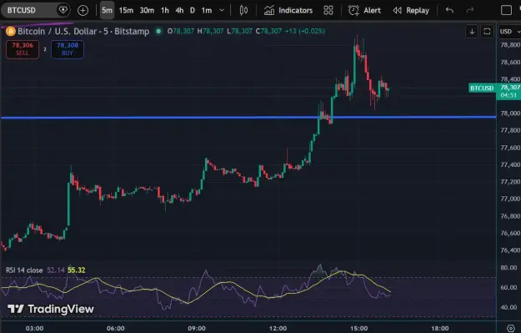Click the 78,306 SELL button
The height and width of the screenshot is (333, 521).
(x=23, y=49)
